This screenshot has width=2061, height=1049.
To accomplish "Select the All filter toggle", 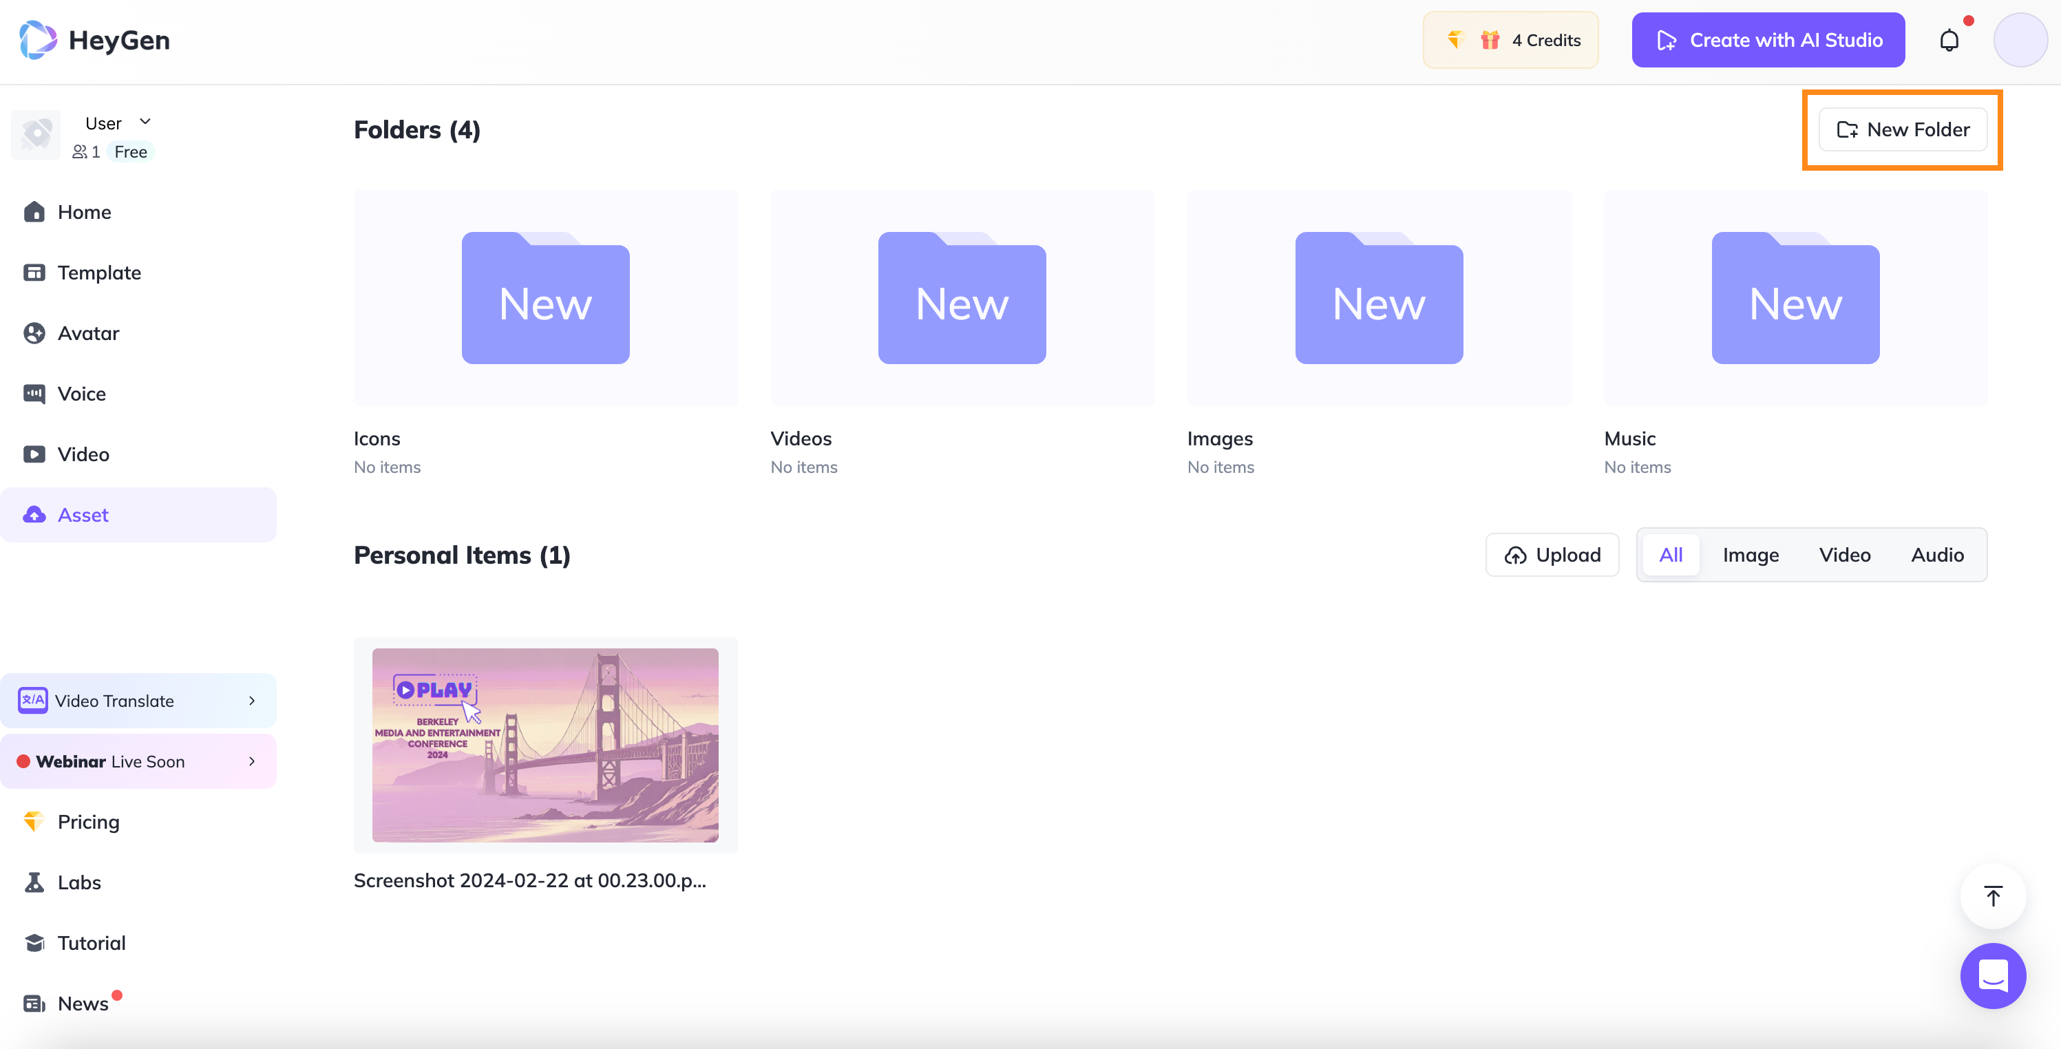I will tap(1669, 554).
